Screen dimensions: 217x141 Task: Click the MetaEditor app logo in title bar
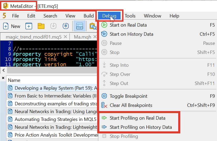coord(6,6)
